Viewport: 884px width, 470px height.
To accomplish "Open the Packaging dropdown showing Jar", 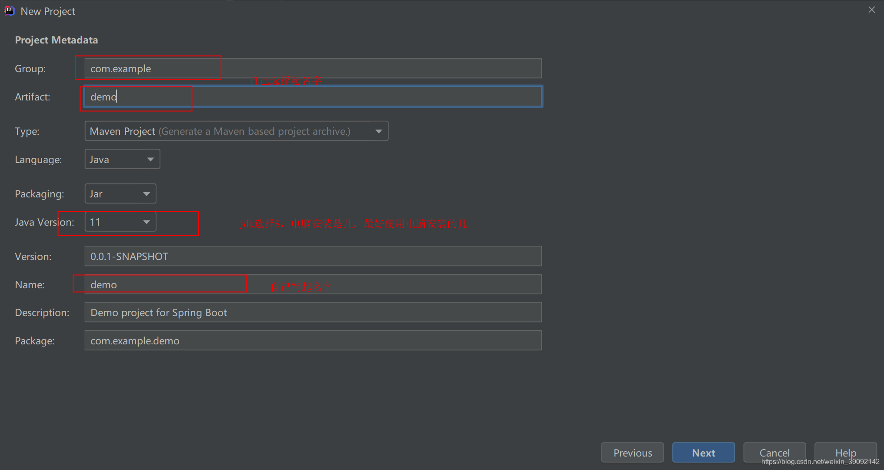I will tap(120, 193).
